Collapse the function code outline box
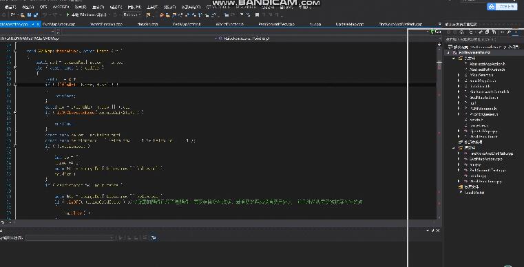 [x=15, y=50]
